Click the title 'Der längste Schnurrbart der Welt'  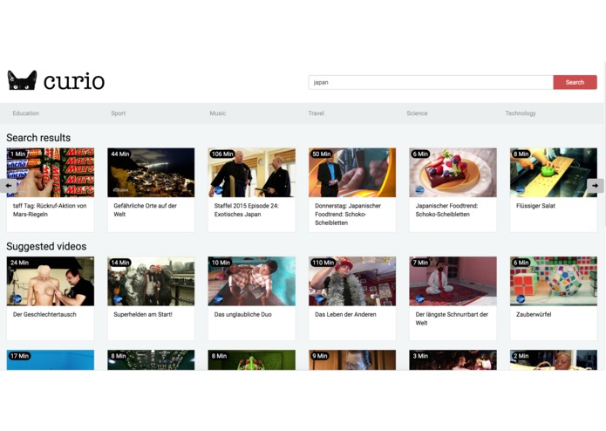[452, 318]
